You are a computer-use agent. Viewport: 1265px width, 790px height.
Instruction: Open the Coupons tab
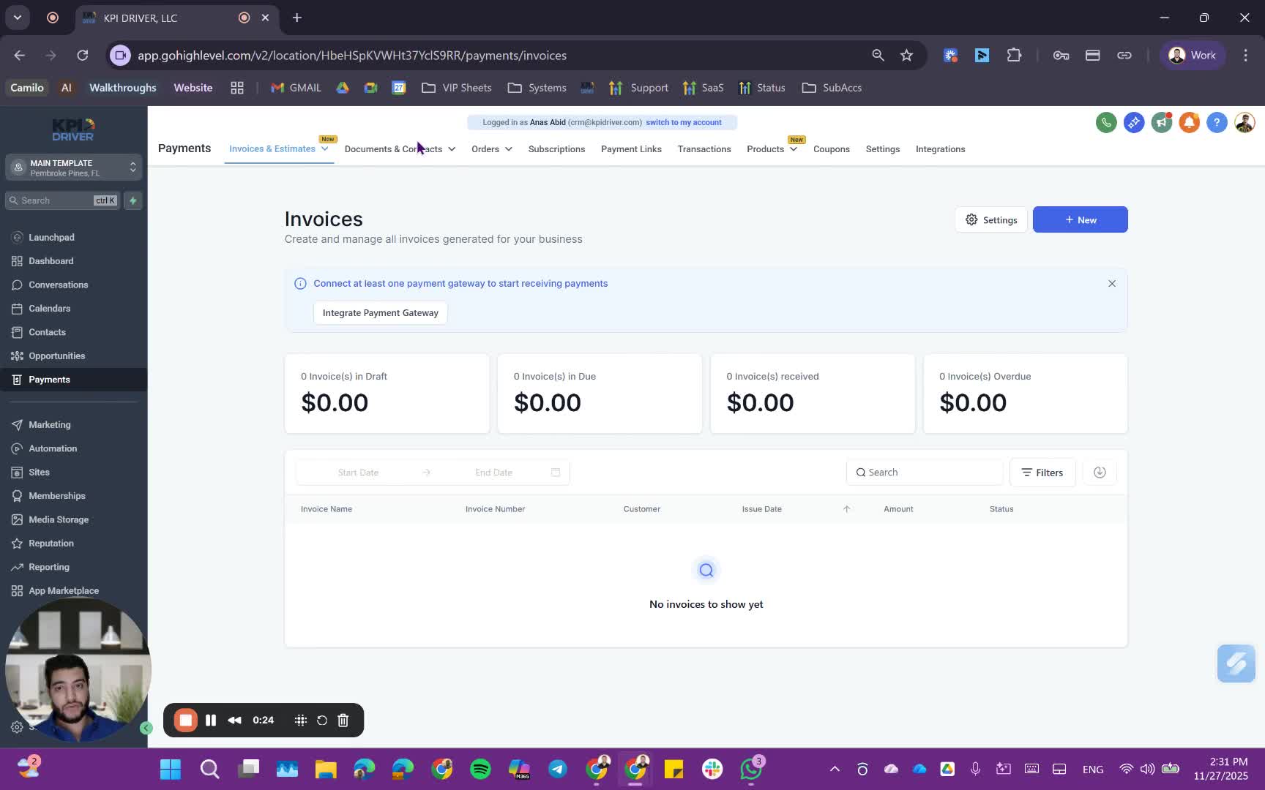pos(832,148)
